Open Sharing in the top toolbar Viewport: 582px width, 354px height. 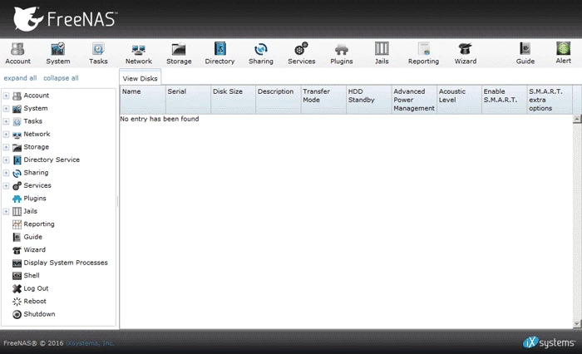pyautogui.click(x=260, y=53)
